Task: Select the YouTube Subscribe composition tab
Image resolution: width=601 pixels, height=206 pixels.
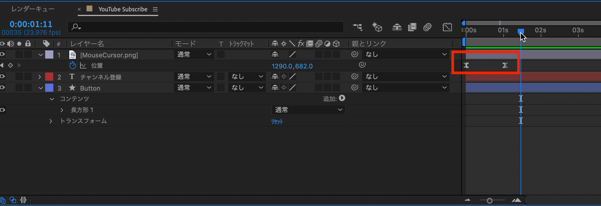Action: pyautogui.click(x=123, y=9)
